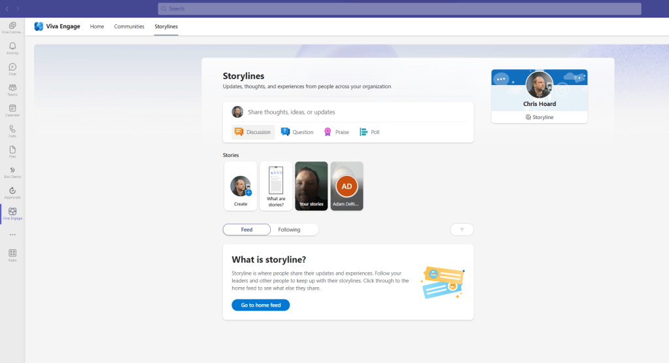Select the Poll post type
Screen dimensions: 669x363
coord(369,132)
